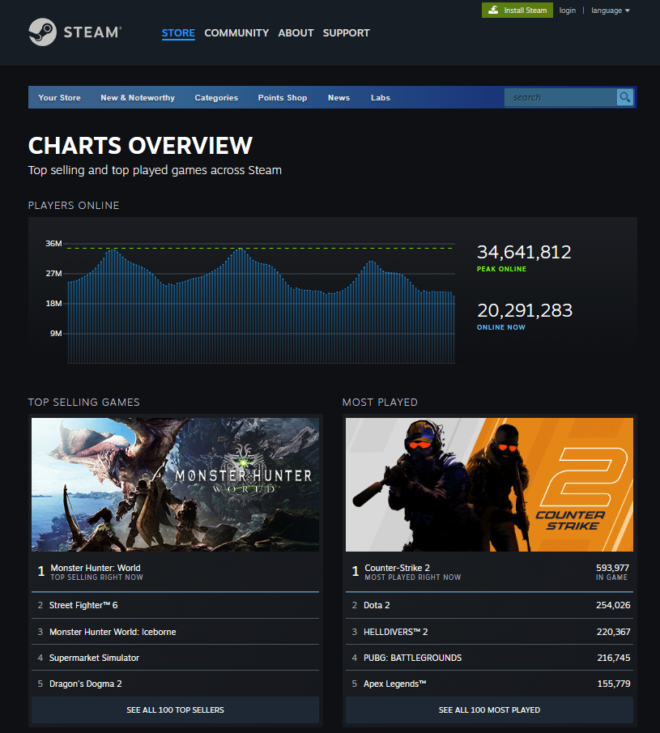Click the 593,977 in game count
660x733 pixels.
(x=612, y=568)
